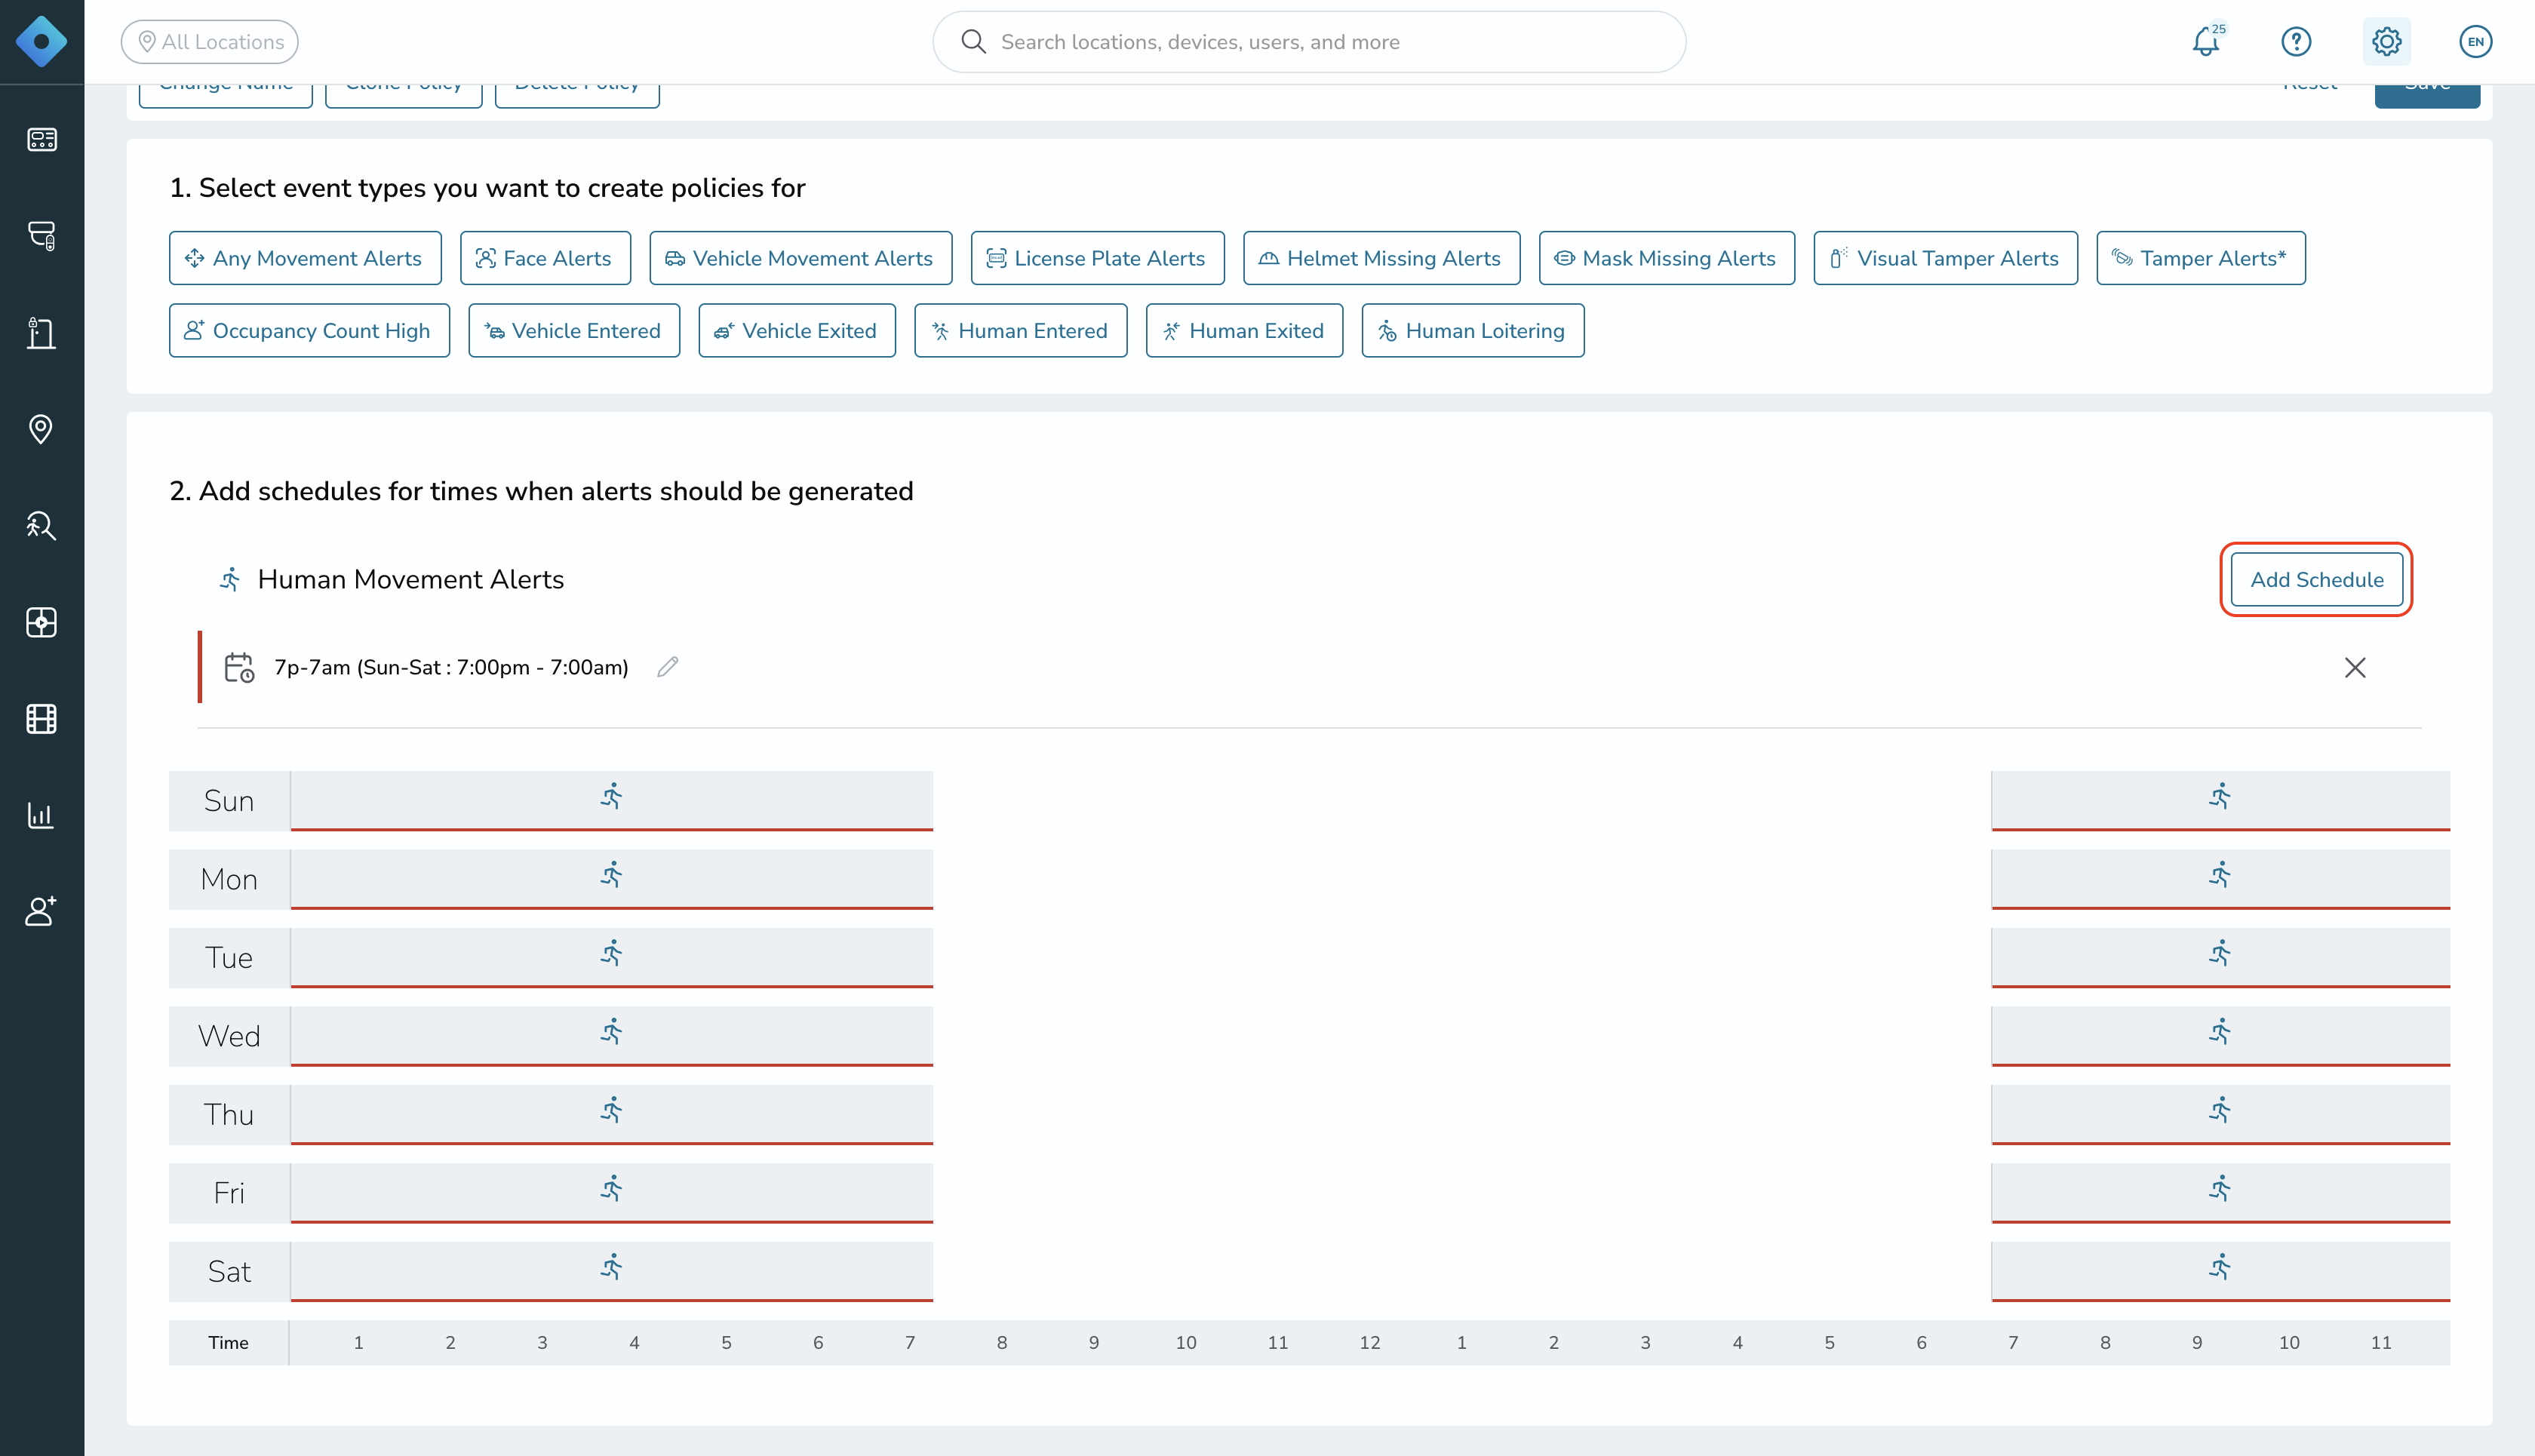2535x1456 pixels.
Task: Open the clips/investigations sidebar icon
Action: click(41, 622)
